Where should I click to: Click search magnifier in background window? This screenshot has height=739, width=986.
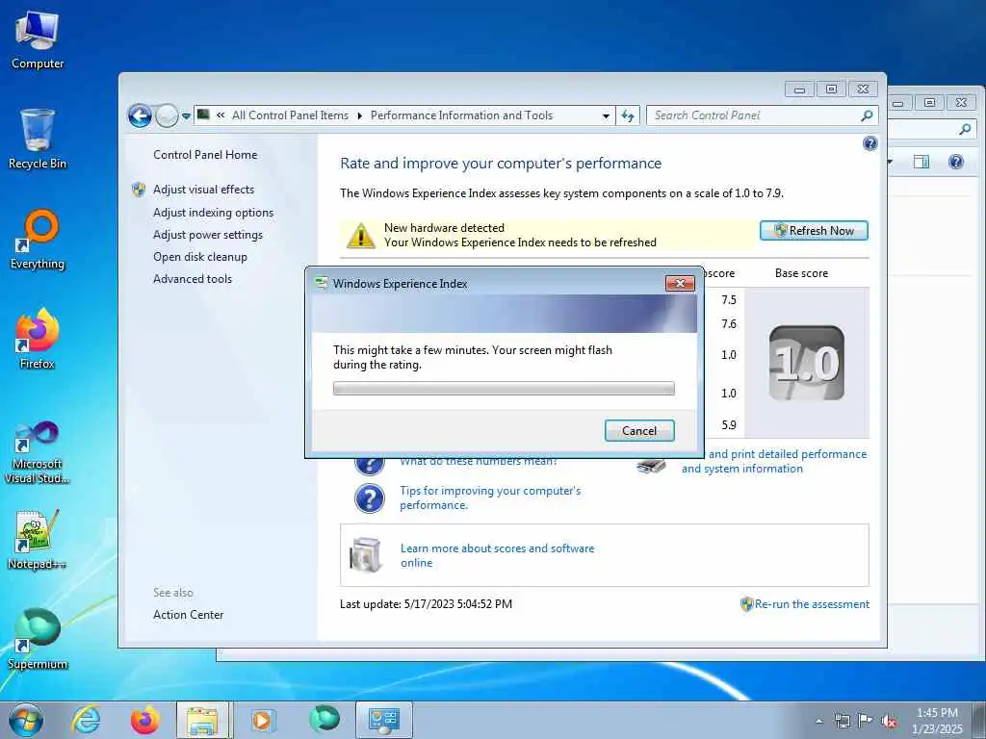[x=965, y=130]
